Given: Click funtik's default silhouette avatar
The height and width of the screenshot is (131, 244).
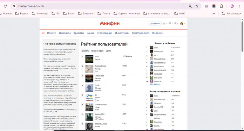Looking at the screenshot, I should [x=89, y=88].
